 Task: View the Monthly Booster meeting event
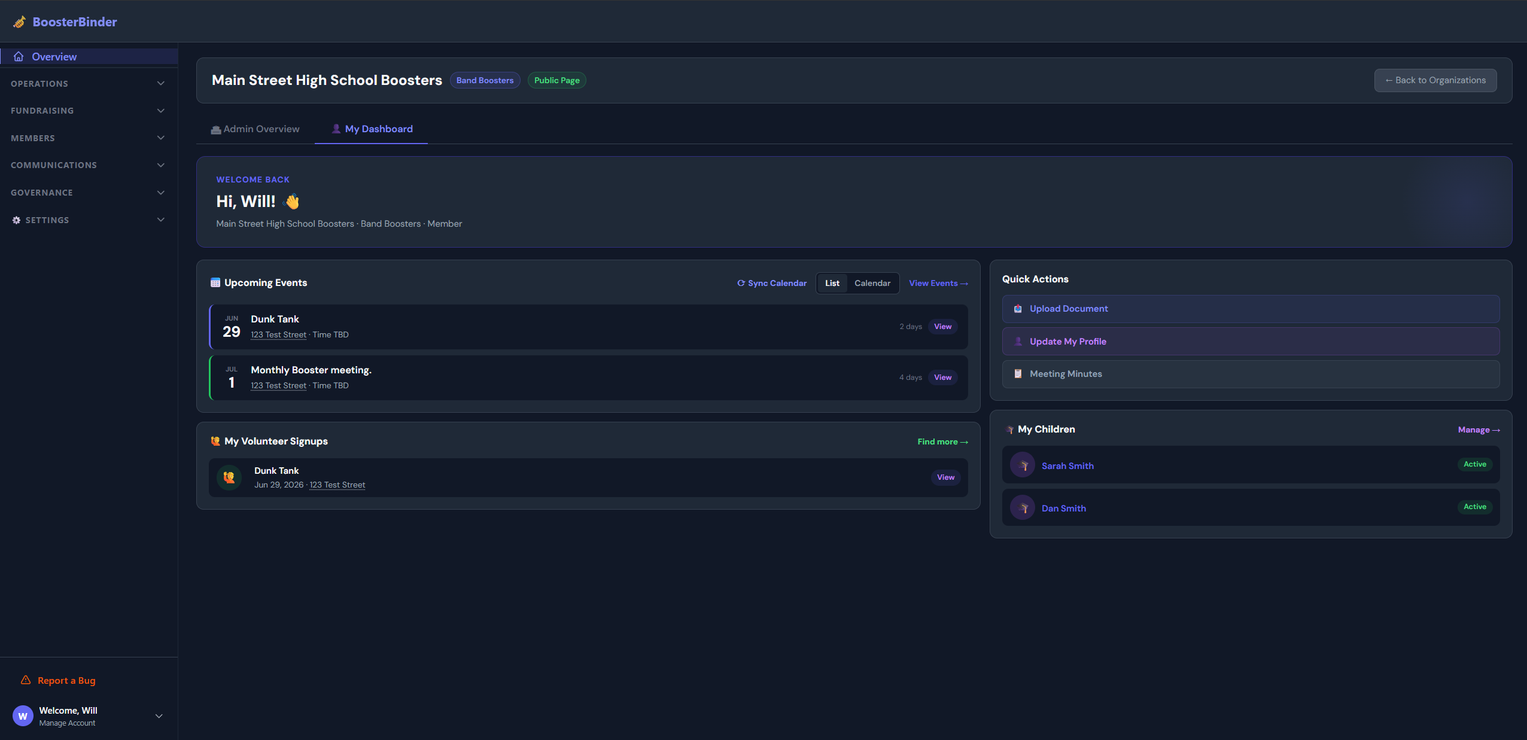click(x=942, y=377)
